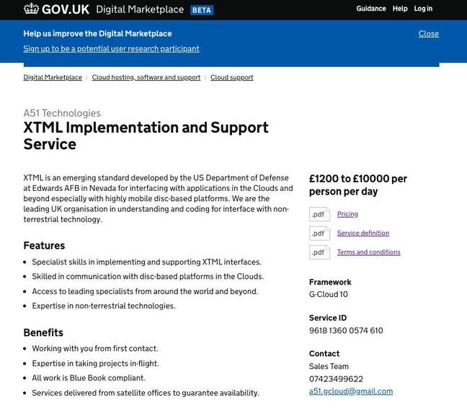Screen dimensions: 467x410
Task: Select the phone number 07423499622
Action: coord(336,379)
